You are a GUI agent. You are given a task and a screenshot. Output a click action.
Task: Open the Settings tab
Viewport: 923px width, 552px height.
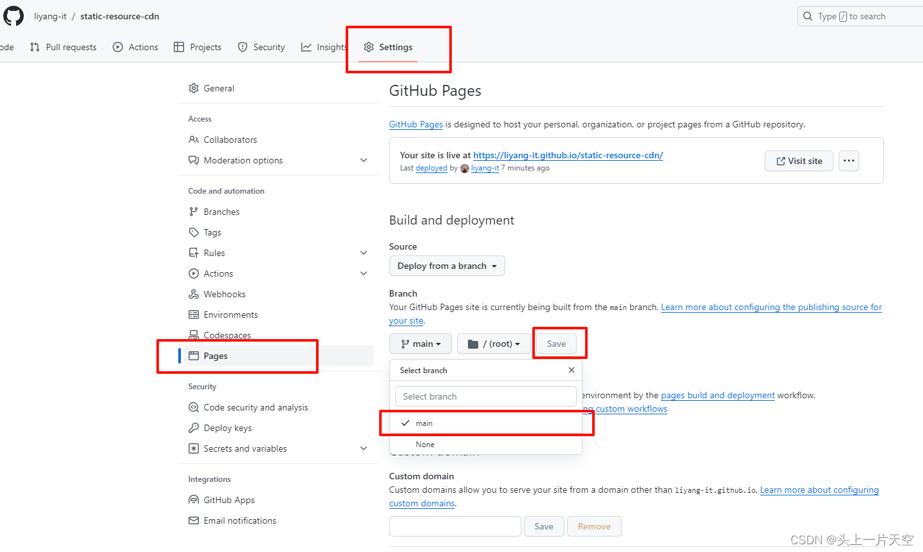[388, 47]
